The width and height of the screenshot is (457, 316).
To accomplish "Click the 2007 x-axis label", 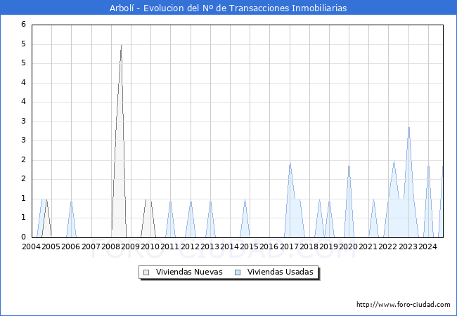I will click(x=91, y=246).
